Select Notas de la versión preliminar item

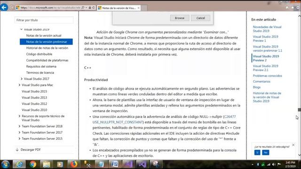coord(46,42)
